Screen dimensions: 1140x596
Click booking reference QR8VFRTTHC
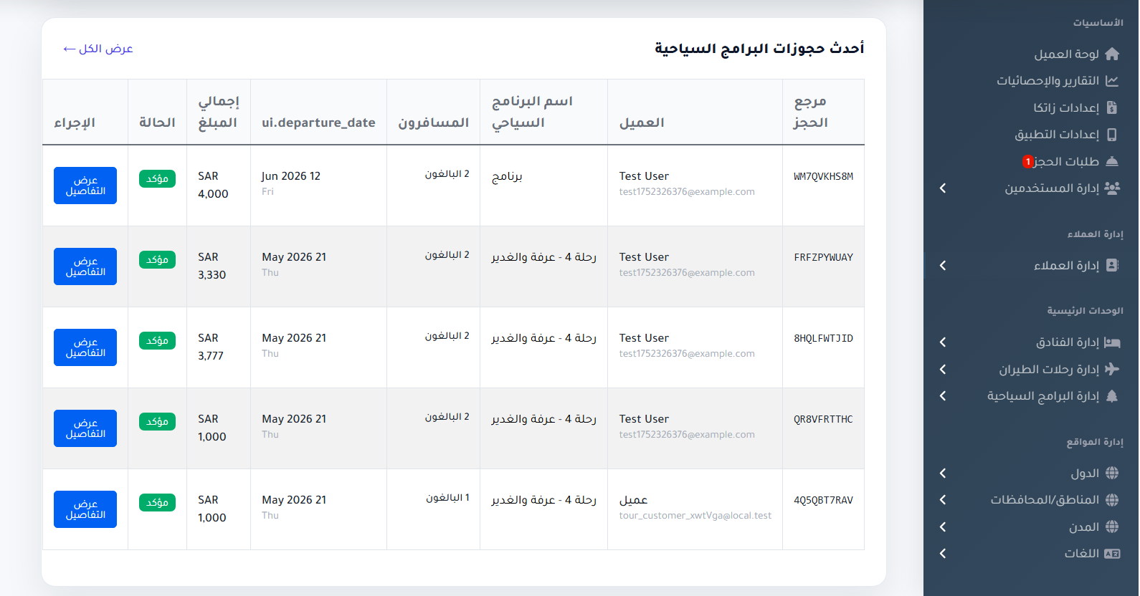(823, 419)
